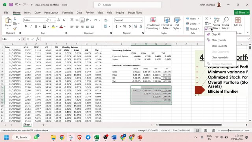Toggle Wrap Text
The image size is (252, 142).
[106, 20]
